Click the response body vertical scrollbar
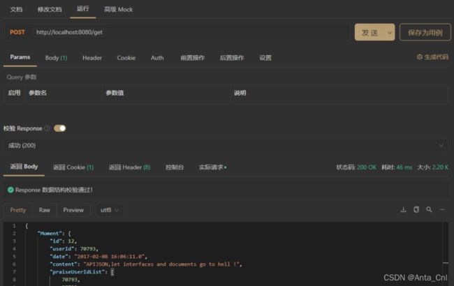Image resolution: width=454 pixels, height=286 pixels. (x=446, y=254)
